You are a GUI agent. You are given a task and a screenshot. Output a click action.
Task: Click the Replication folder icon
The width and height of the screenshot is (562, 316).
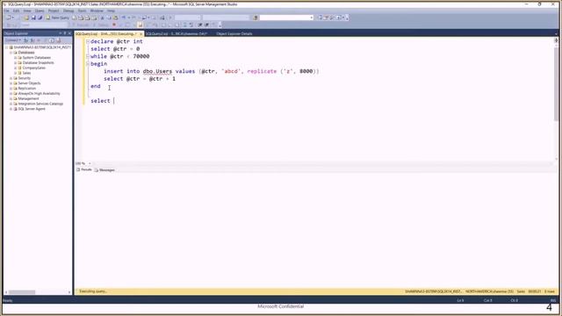pos(16,89)
